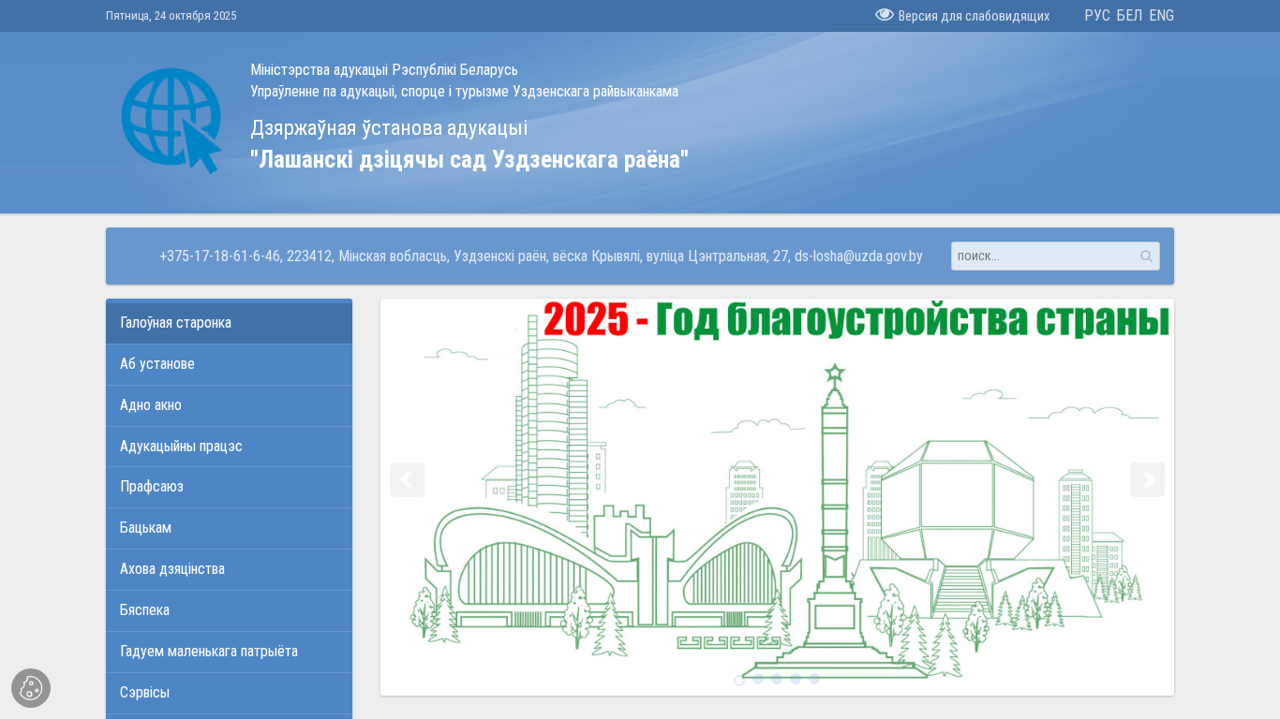This screenshot has width=1280, height=719.
Task: Switch language to РУС
Action: 1096,16
